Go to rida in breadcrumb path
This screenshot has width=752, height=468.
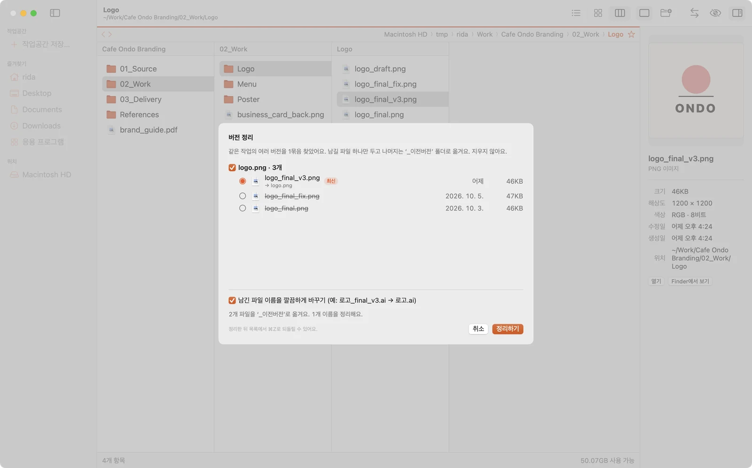point(462,34)
